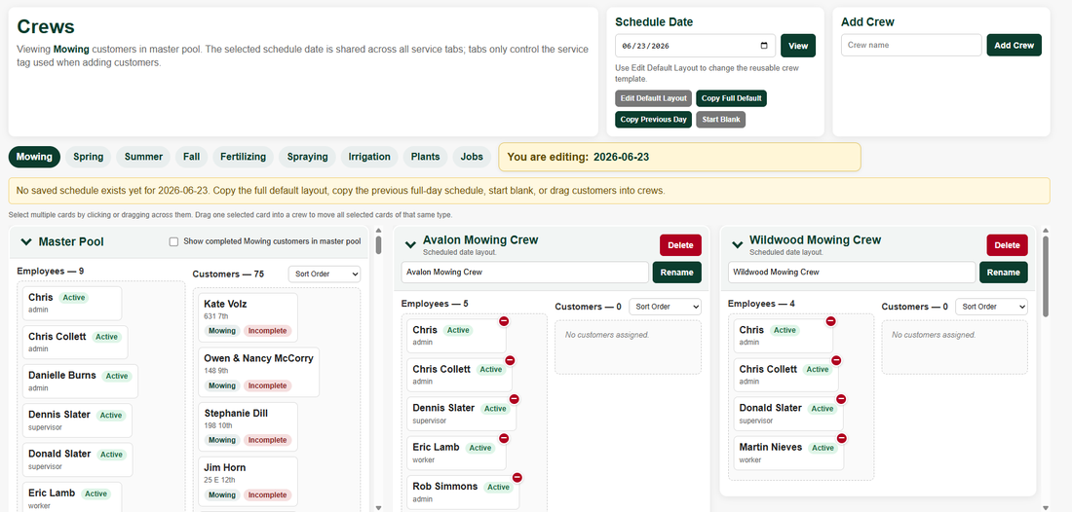The image size is (1072, 512).
Task: Select Danielle Burns in Master Pool employees
Action: [x=81, y=382]
